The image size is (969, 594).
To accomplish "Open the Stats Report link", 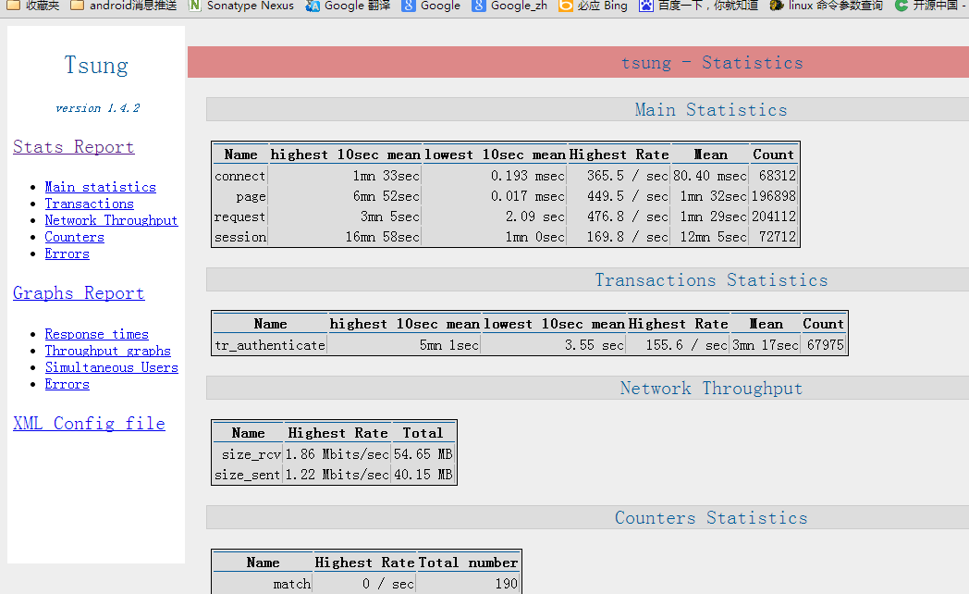I will [x=74, y=147].
